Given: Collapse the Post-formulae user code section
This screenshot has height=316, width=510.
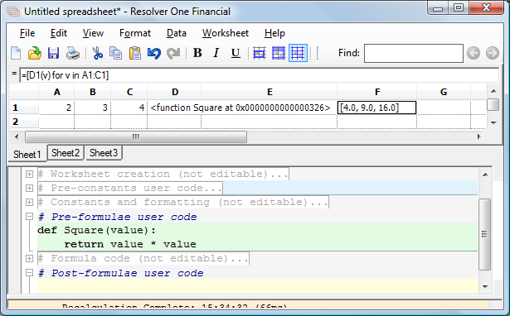Looking at the screenshot, I should click(29, 272).
